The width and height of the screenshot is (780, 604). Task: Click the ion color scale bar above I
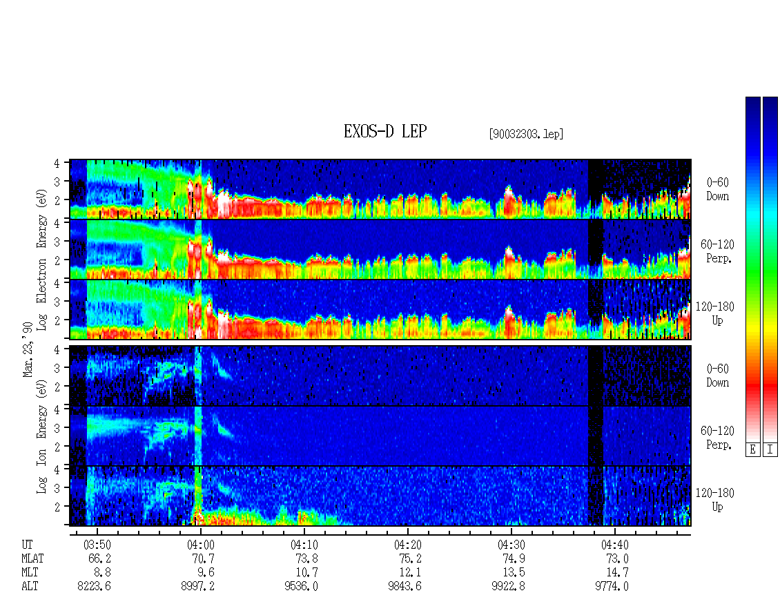coord(770,269)
